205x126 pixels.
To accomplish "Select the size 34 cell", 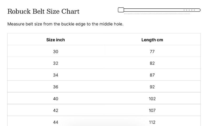I will point(55,75).
